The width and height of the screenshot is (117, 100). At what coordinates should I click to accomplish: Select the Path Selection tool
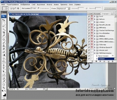point(4,71)
